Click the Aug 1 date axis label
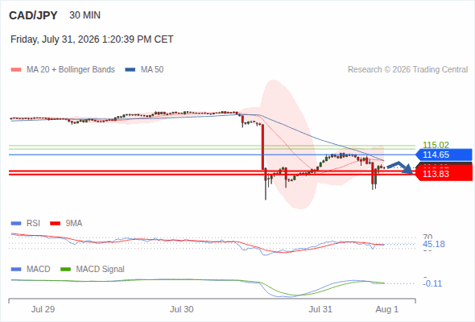Screen dimensions: 475x322 point(387,309)
